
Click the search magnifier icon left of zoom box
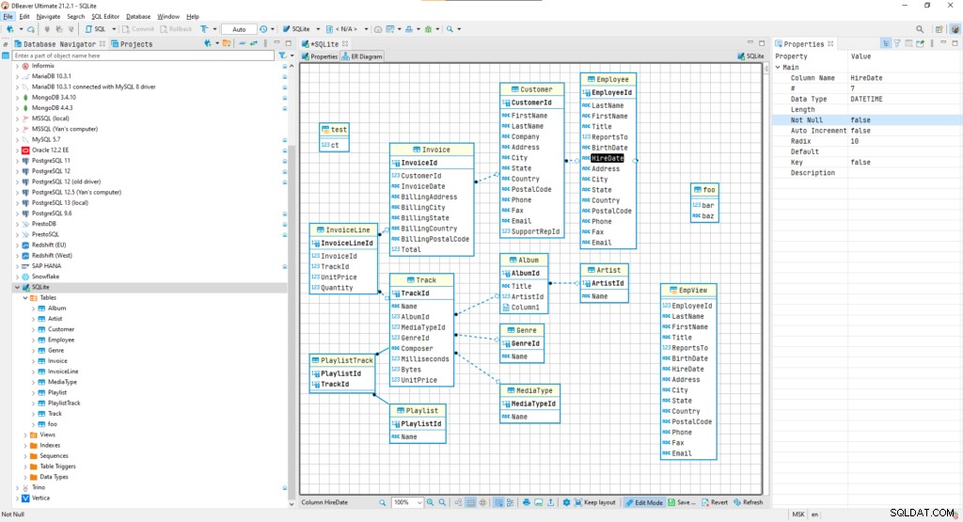[383, 502]
